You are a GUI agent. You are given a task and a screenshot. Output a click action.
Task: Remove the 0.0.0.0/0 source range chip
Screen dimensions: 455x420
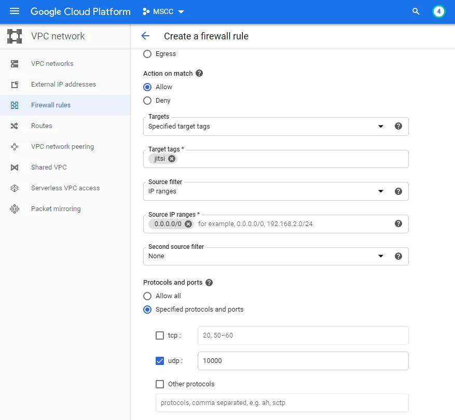188,223
